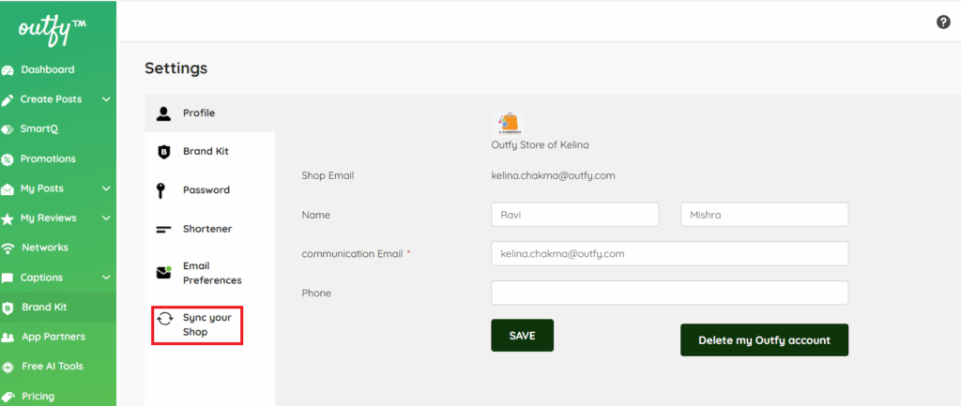Click the SmartQ sidebar icon
This screenshot has height=406, width=961.
click(8, 129)
